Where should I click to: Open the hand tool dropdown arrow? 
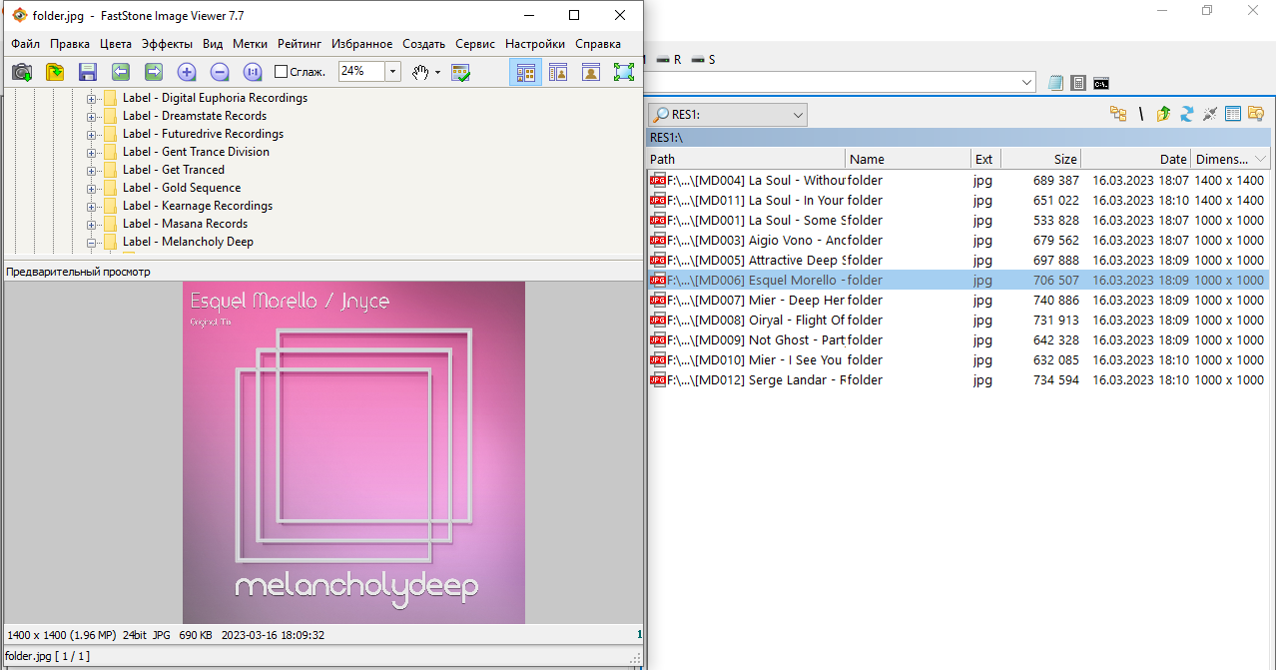tap(437, 72)
